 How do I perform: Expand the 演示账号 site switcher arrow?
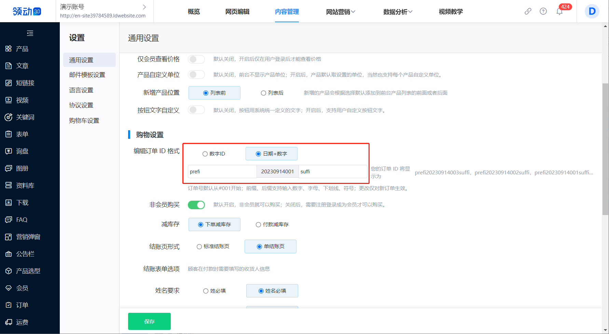[144, 7]
